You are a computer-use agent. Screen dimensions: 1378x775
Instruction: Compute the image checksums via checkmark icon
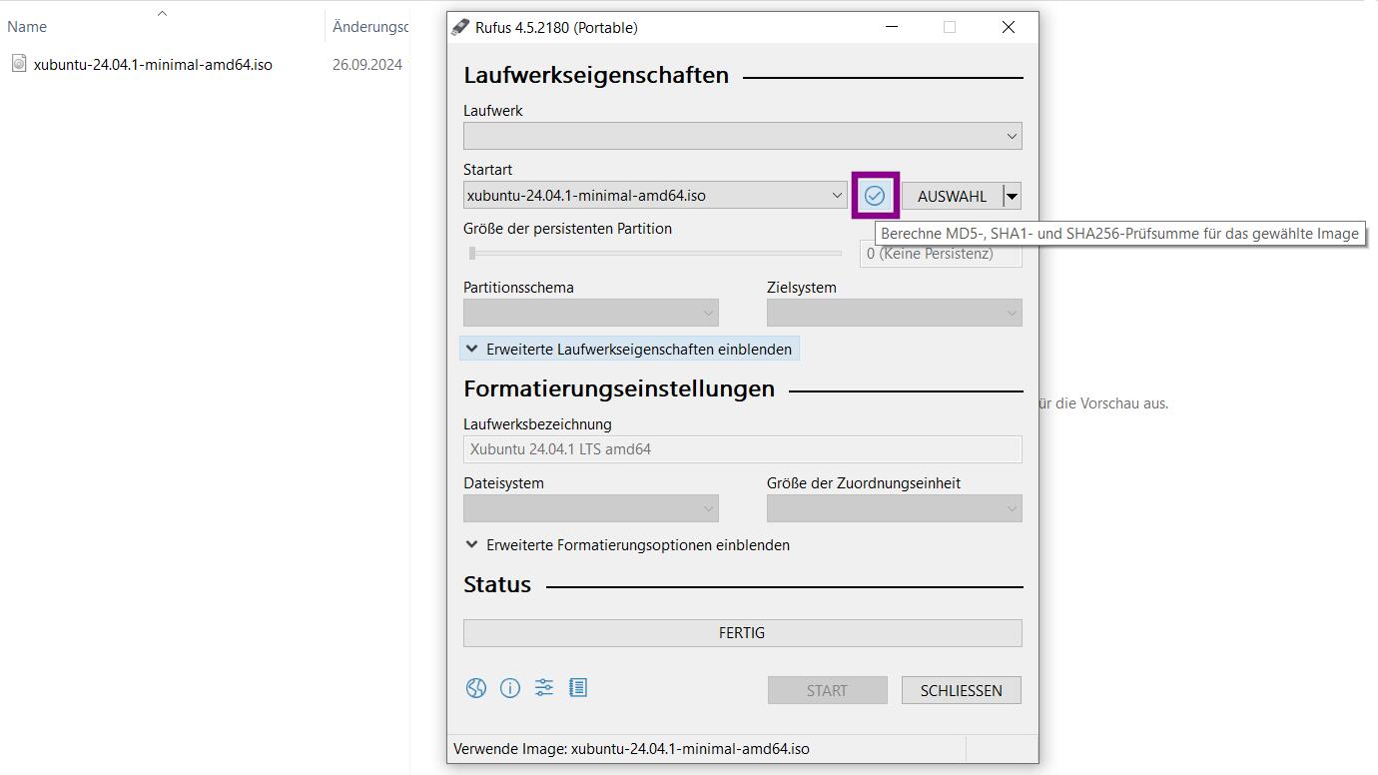tap(875, 196)
